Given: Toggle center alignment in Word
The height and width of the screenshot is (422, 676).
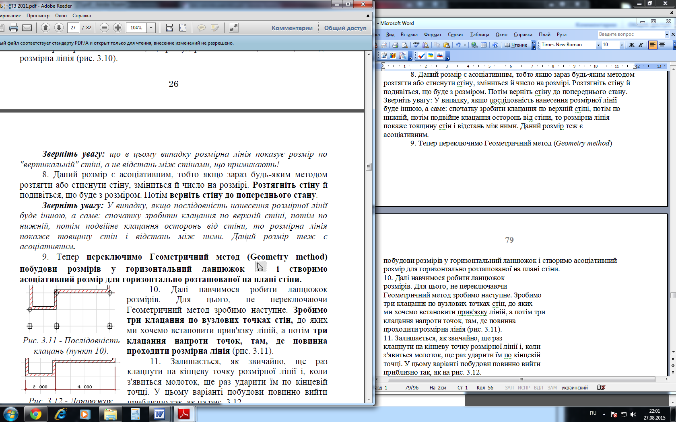Looking at the screenshot, I should tap(662, 45).
